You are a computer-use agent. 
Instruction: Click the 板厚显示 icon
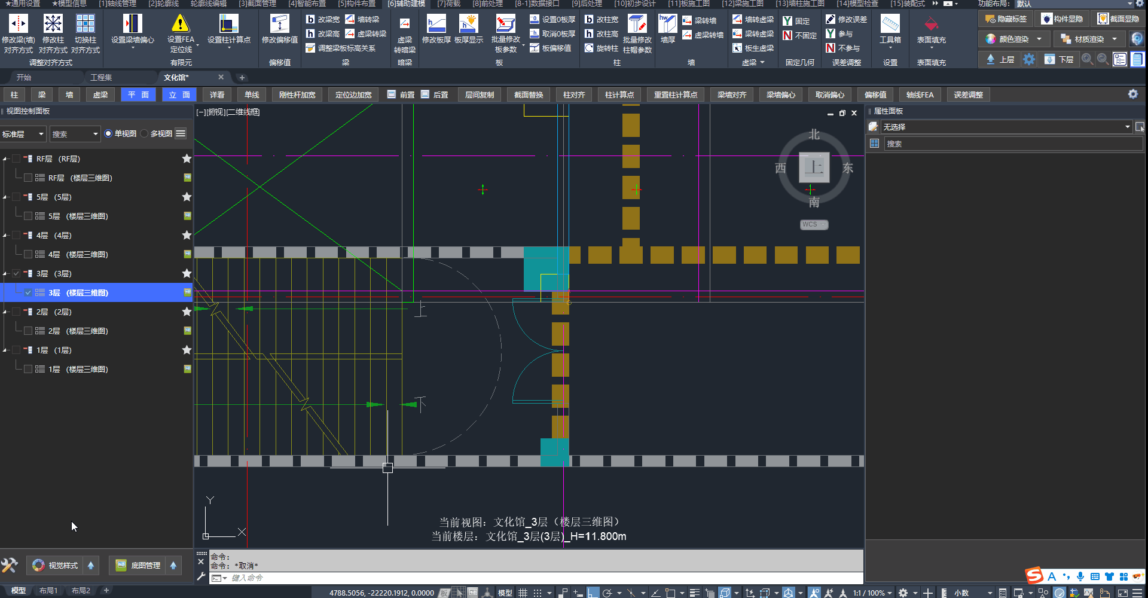468,24
